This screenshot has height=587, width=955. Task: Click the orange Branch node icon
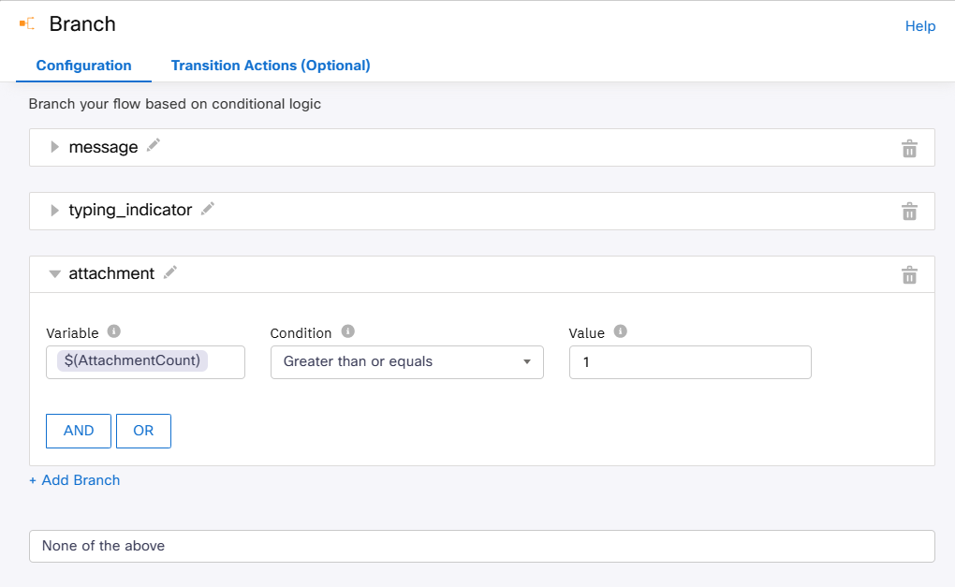click(x=27, y=23)
